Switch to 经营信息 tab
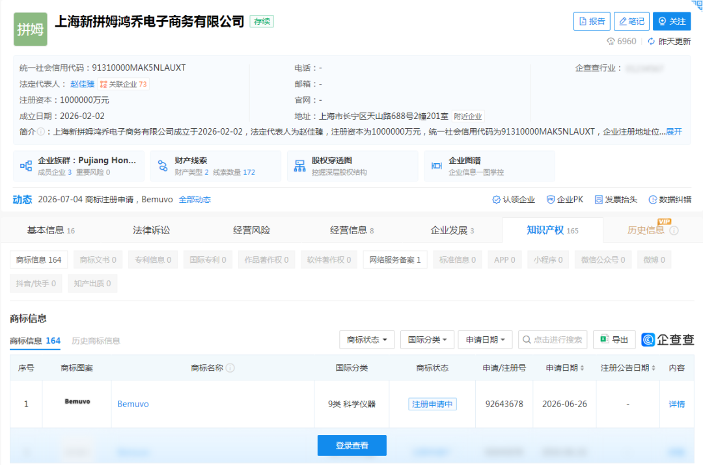The height and width of the screenshot is (465, 703). pos(352,230)
